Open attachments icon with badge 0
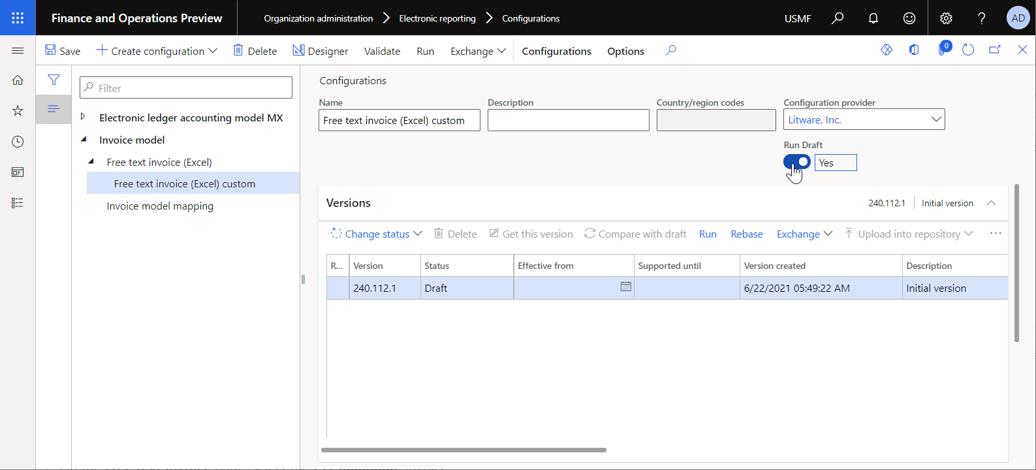Viewport: 1036px width, 470px height. tap(943, 49)
